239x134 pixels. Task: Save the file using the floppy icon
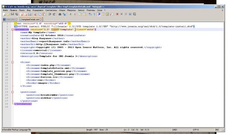[12, 14]
